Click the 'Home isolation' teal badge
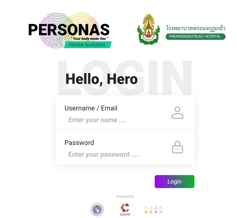 [88, 44]
